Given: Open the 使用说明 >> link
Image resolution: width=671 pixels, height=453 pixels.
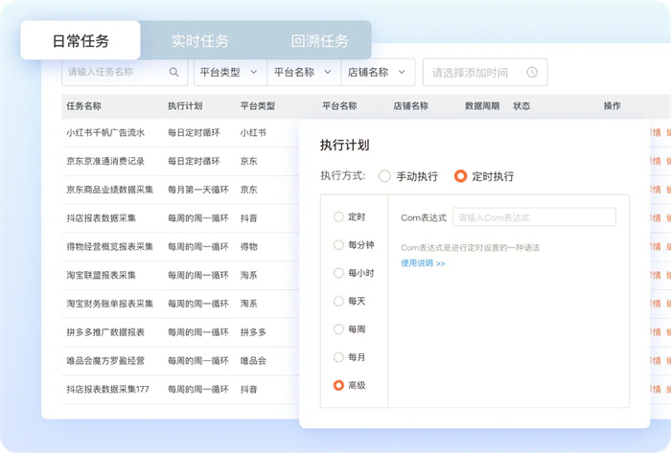Looking at the screenshot, I should 423,262.
